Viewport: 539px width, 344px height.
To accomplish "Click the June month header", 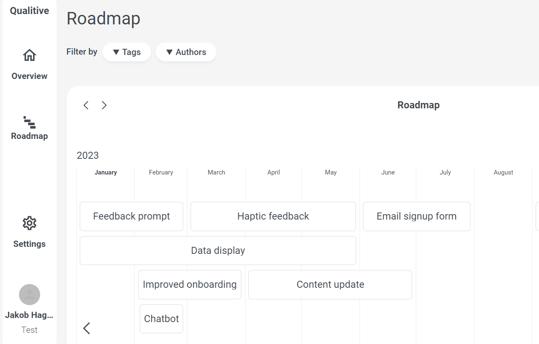I will (x=388, y=172).
